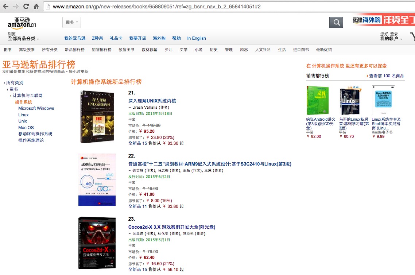Open the 图书 search category dropdown
This screenshot has height=275, width=415.
(x=72, y=22)
